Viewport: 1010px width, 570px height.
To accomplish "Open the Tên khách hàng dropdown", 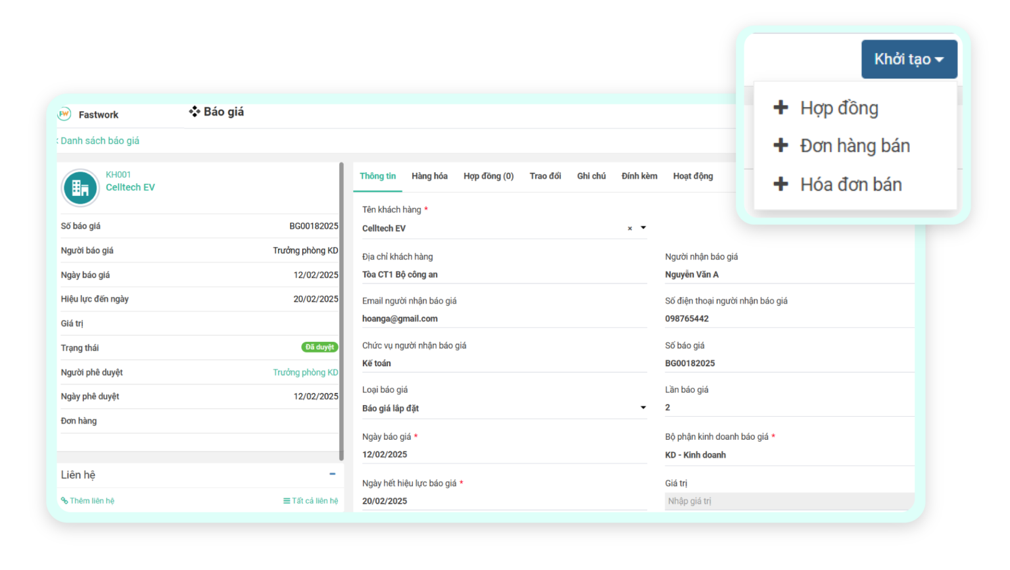I will click(x=643, y=228).
